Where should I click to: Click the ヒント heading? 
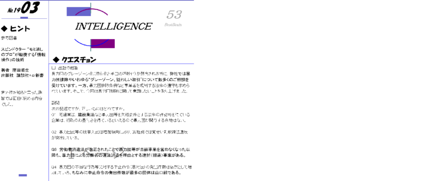20,28
